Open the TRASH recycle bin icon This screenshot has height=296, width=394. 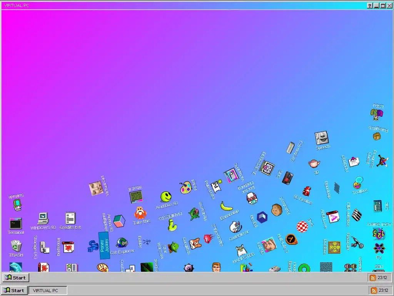16,246
